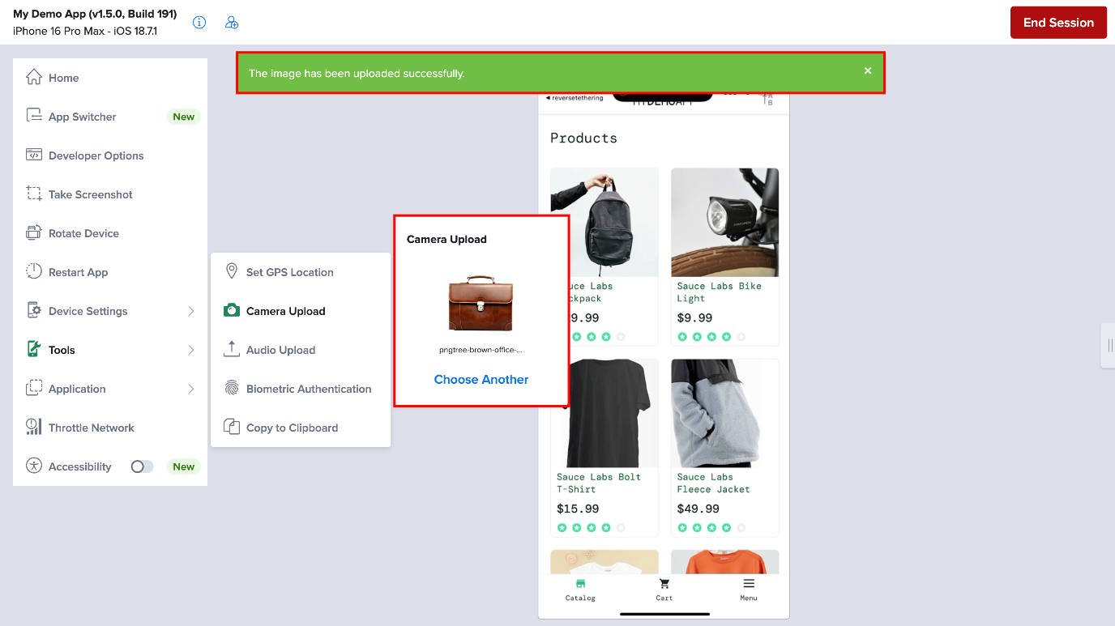Click the Restart App icon
Screen dimensions: 1115x626
(x=34, y=272)
